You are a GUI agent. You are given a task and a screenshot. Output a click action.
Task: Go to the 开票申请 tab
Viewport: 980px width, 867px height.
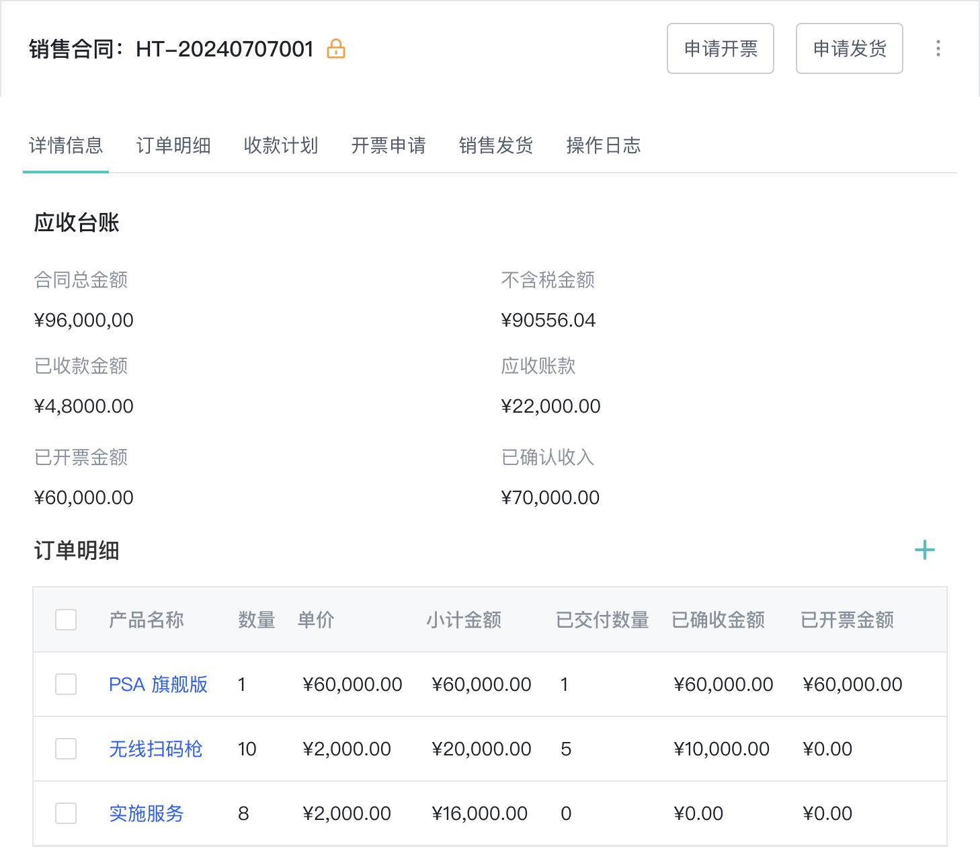coord(389,146)
